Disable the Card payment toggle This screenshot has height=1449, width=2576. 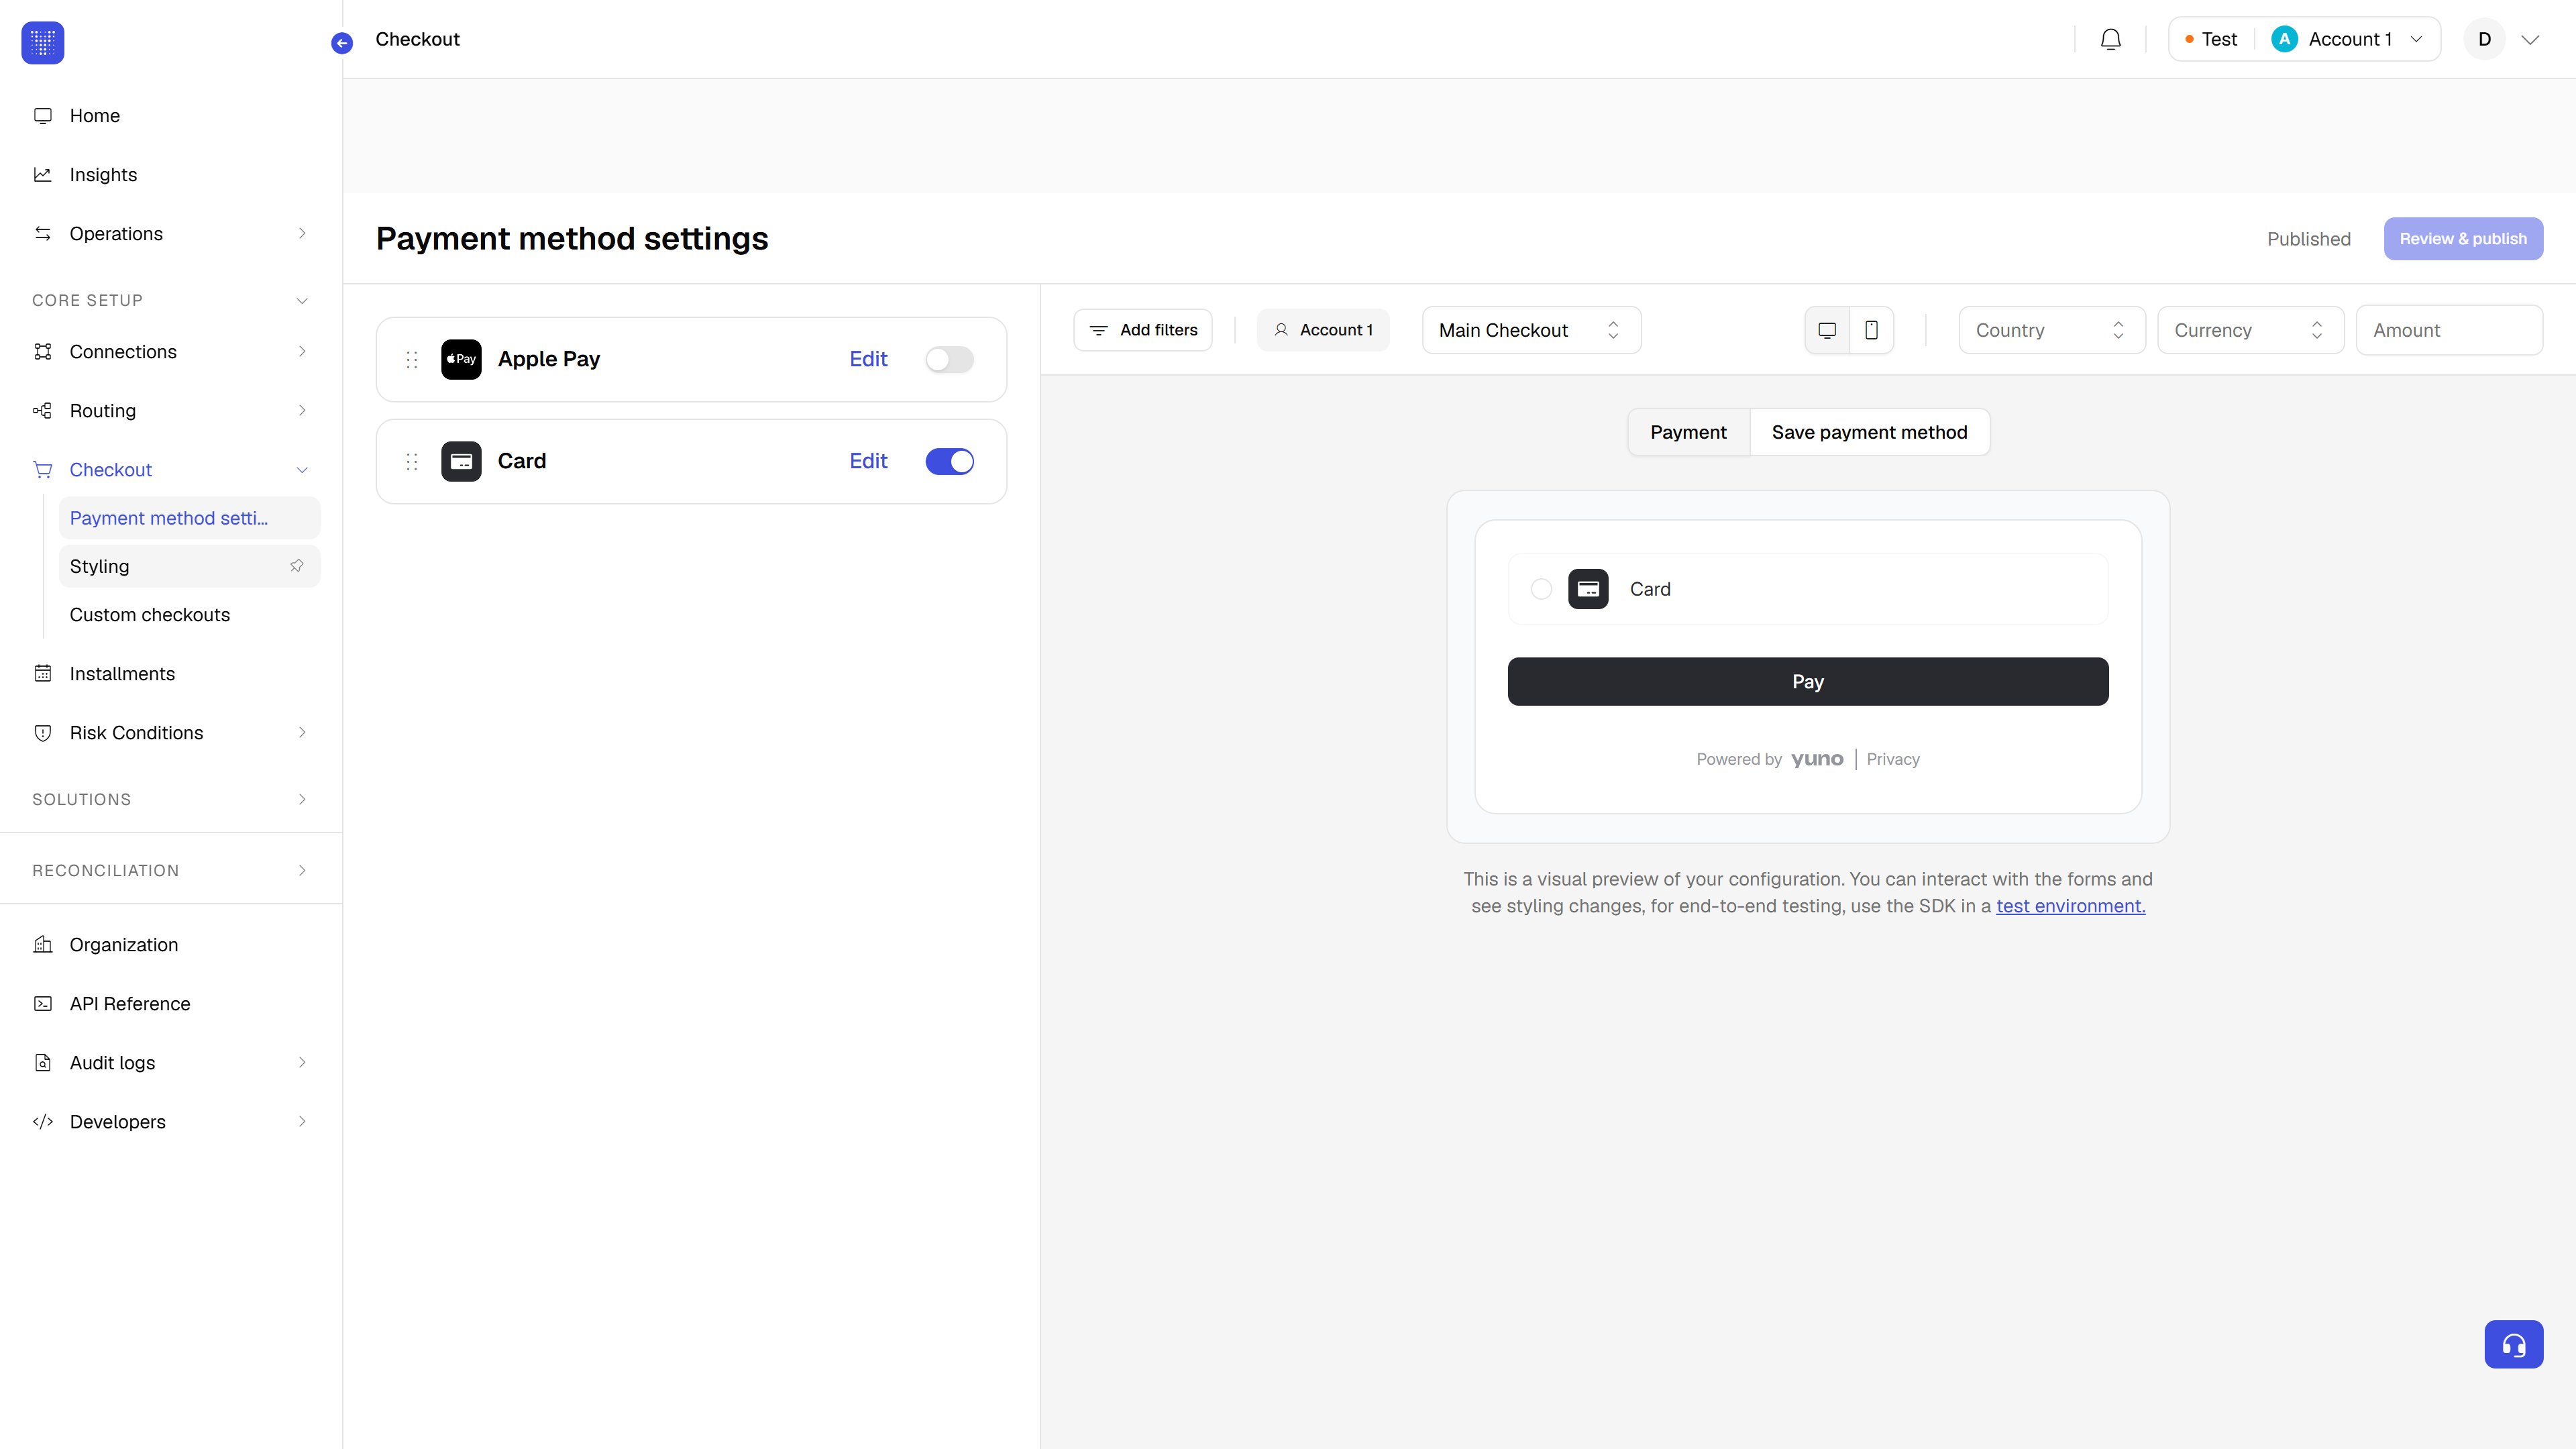click(949, 462)
